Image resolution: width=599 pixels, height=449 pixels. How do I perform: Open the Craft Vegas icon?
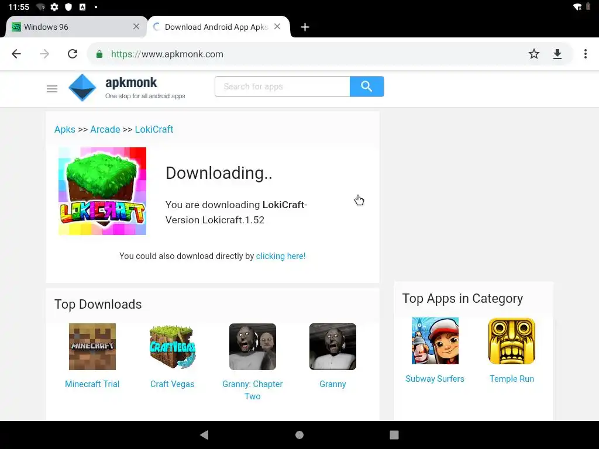click(x=173, y=347)
